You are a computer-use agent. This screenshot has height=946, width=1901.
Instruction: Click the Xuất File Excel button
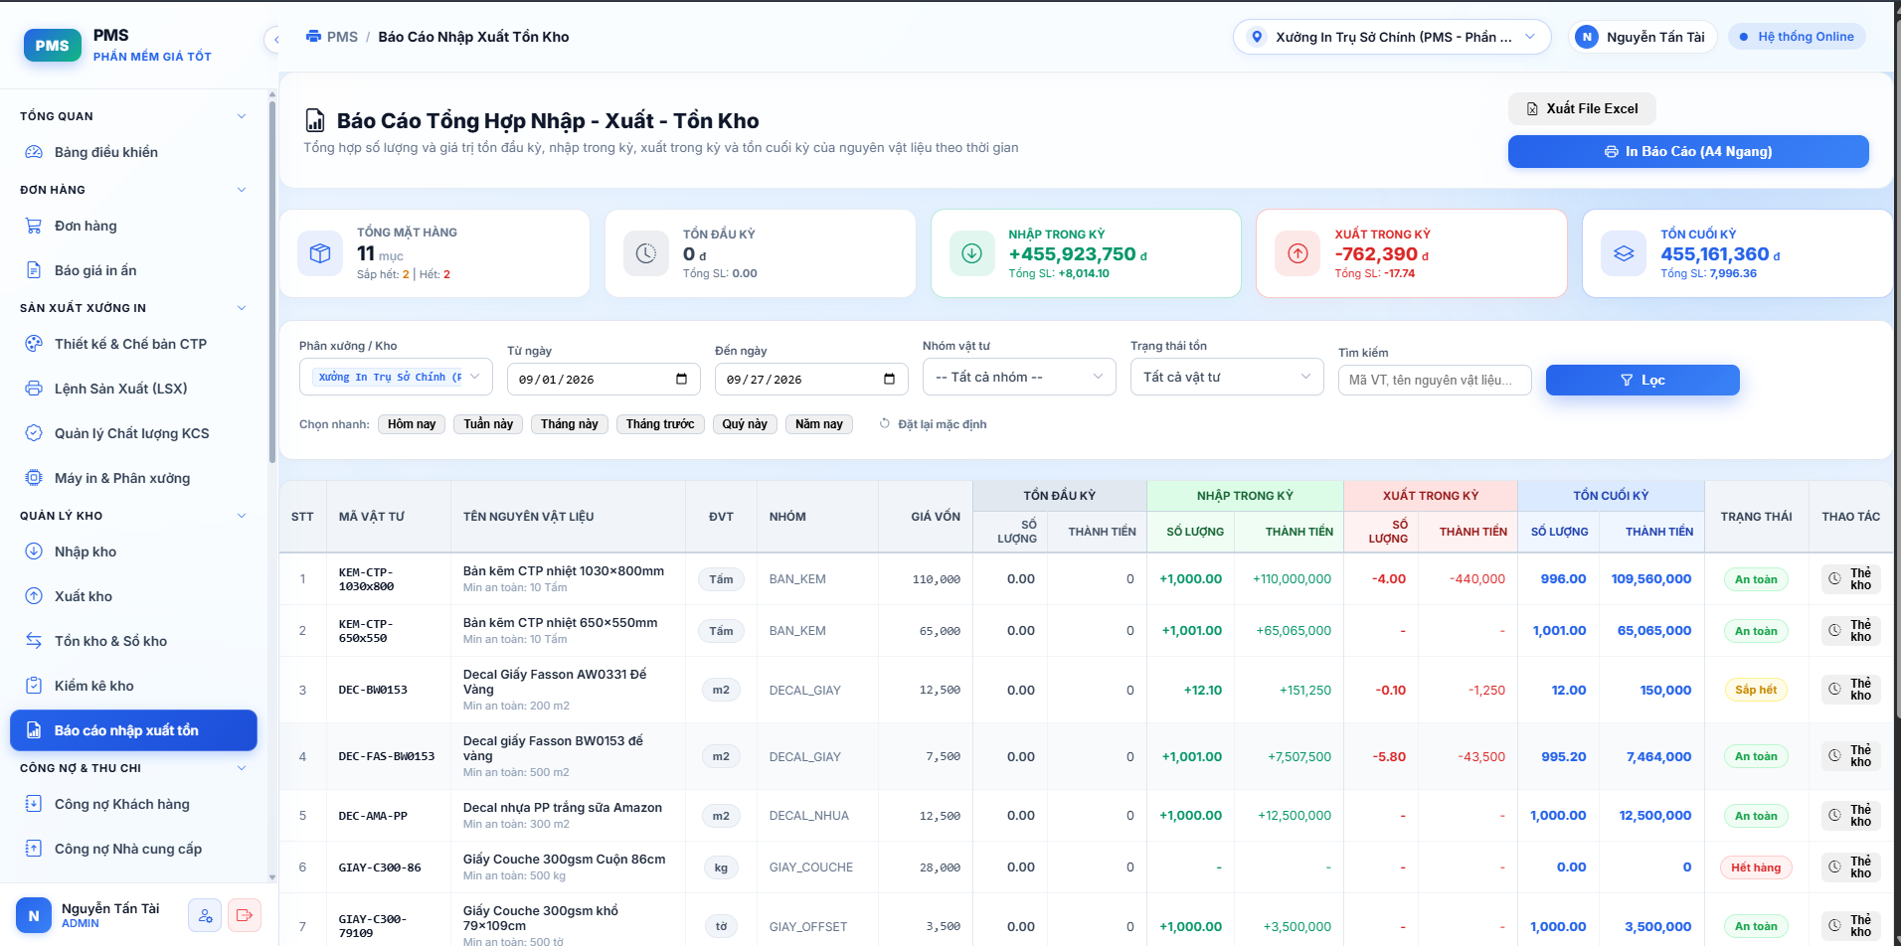tap(1582, 108)
